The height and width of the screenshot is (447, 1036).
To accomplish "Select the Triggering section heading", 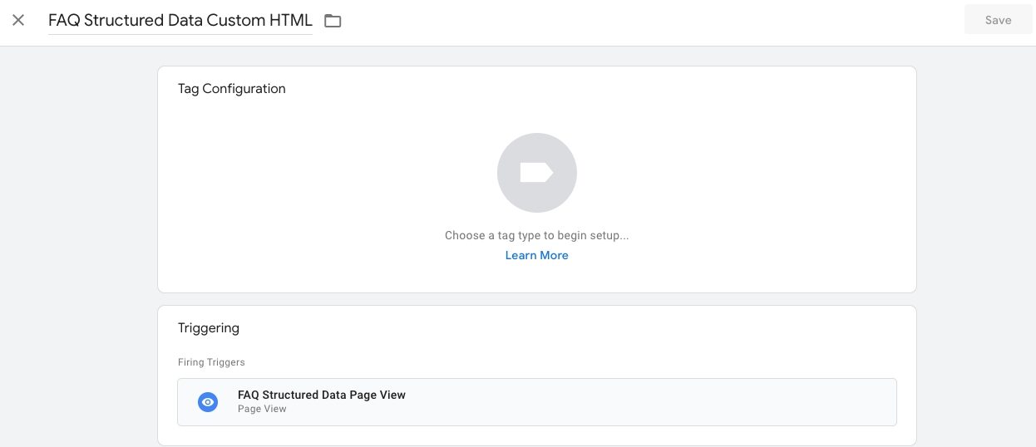I will pyautogui.click(x=208, y=328).
